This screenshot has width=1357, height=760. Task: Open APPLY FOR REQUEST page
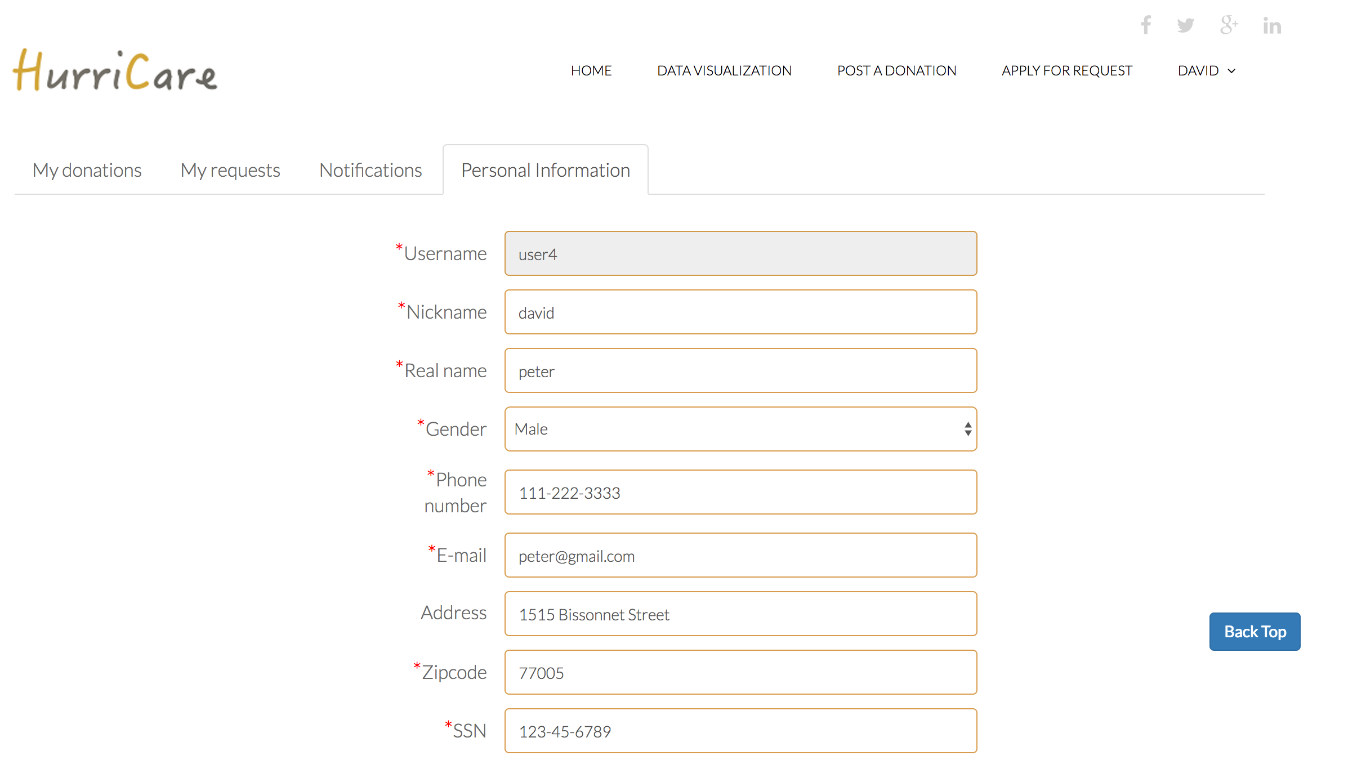(x=1066, y=71)
